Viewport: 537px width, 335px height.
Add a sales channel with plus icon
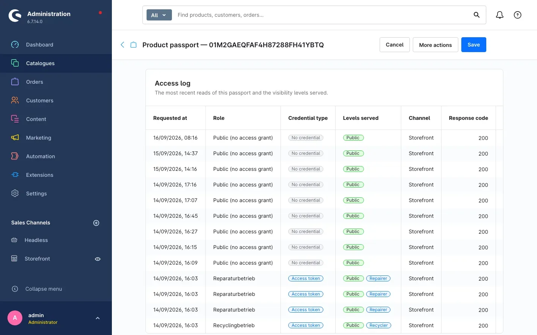point(96,223)
